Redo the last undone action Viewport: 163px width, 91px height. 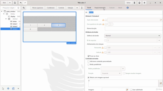pos(25,3)
